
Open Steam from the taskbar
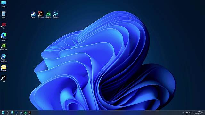pyautogui.click(x=21, y=113)
